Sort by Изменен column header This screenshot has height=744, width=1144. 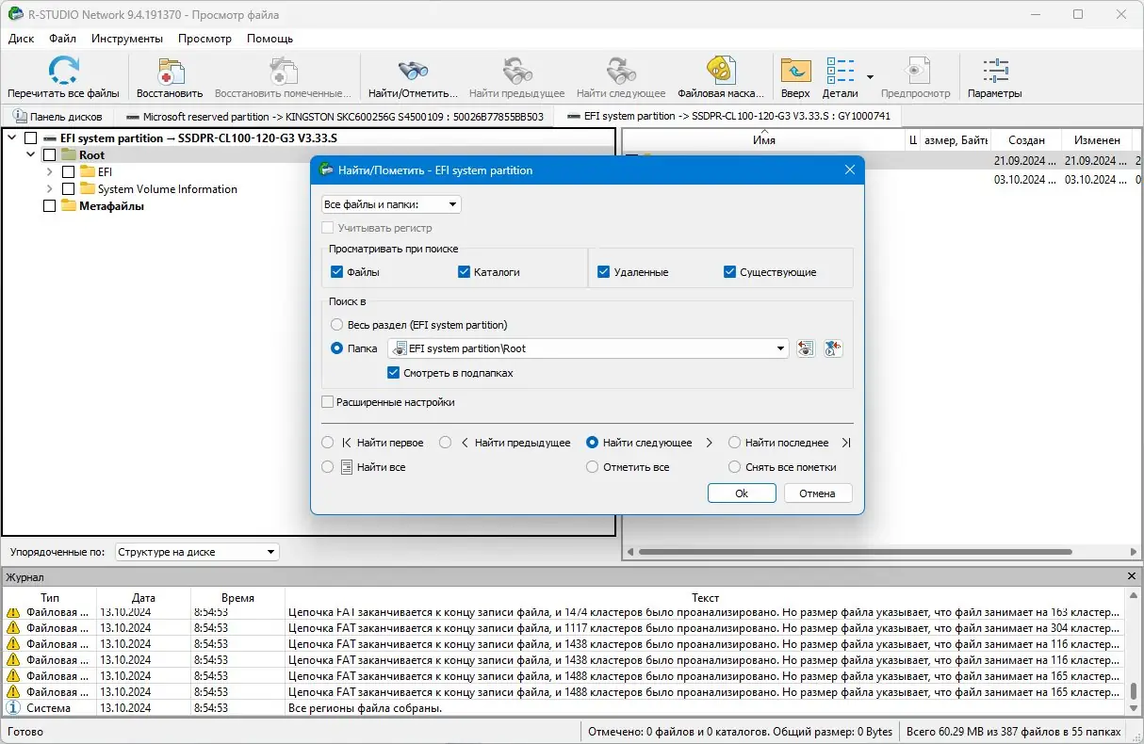(x=1096, y=140)
